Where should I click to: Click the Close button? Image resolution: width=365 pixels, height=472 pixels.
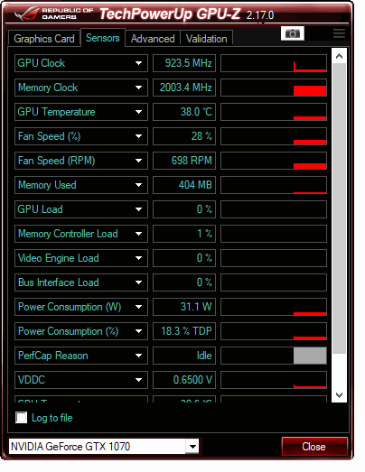[x=314, y=447]
